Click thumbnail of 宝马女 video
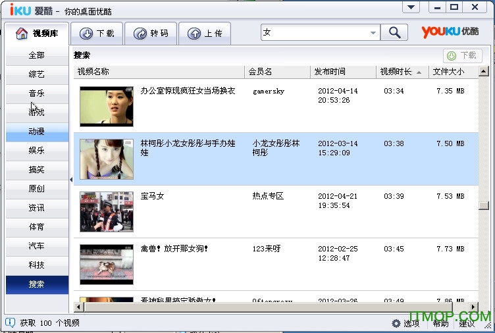495x333 pixels. (x=106, y=211)
